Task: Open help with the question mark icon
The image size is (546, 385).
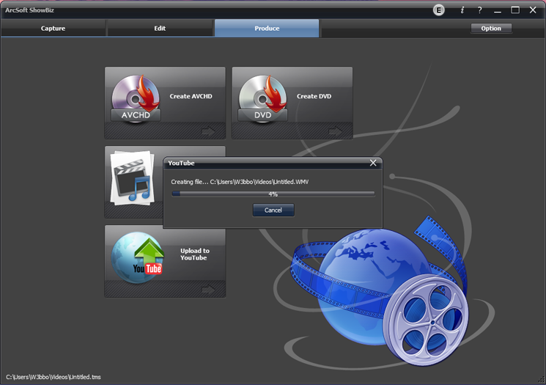Action: click(479, 10)
